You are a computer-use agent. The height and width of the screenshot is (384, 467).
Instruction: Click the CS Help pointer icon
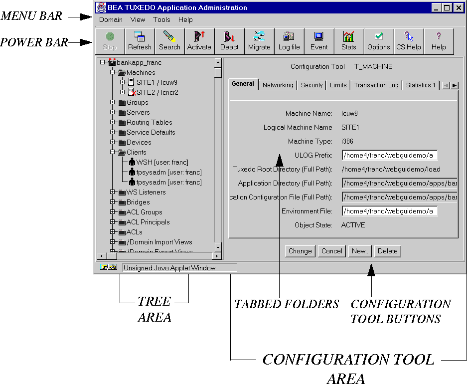[x=409, y=41]
